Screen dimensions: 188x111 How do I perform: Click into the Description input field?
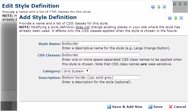click(x=101, y=77)
